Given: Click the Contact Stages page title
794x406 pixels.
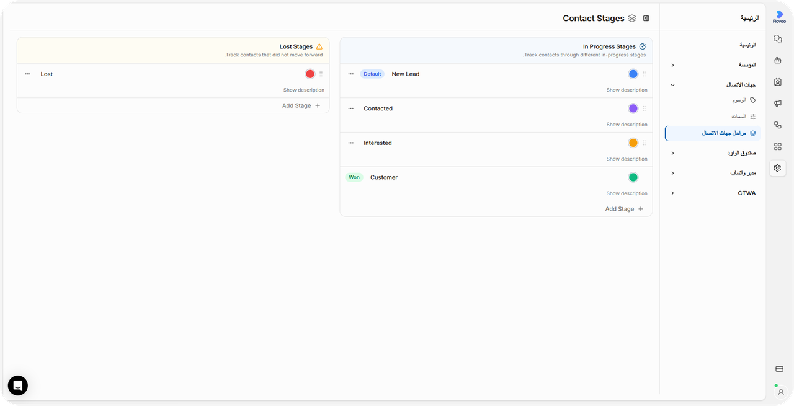Looking at the screenshot, I should pyautogui.click(x=594, y=19).
